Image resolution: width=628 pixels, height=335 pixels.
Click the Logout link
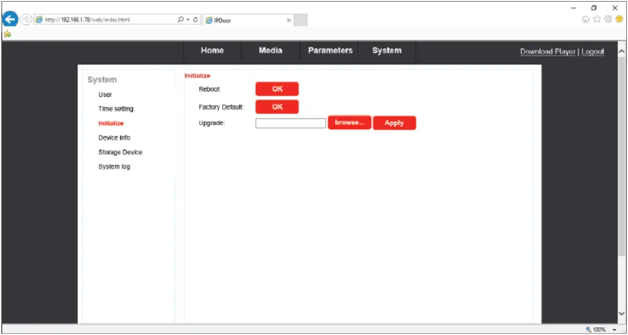pyautogui.click(x=593, y=52)
